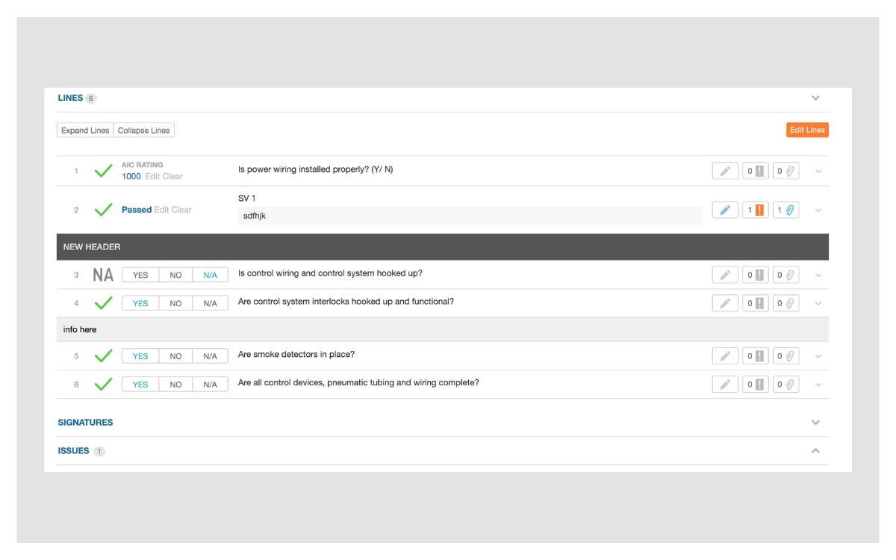Open the ISSUES section header
Image resolution: width=896 pixels, height=560 pixels.
click(73, 451)
